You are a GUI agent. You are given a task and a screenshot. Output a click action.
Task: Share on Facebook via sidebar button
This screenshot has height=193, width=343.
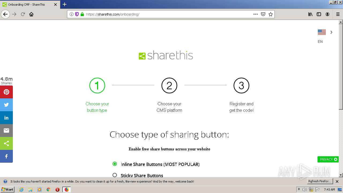click(6, 156)
